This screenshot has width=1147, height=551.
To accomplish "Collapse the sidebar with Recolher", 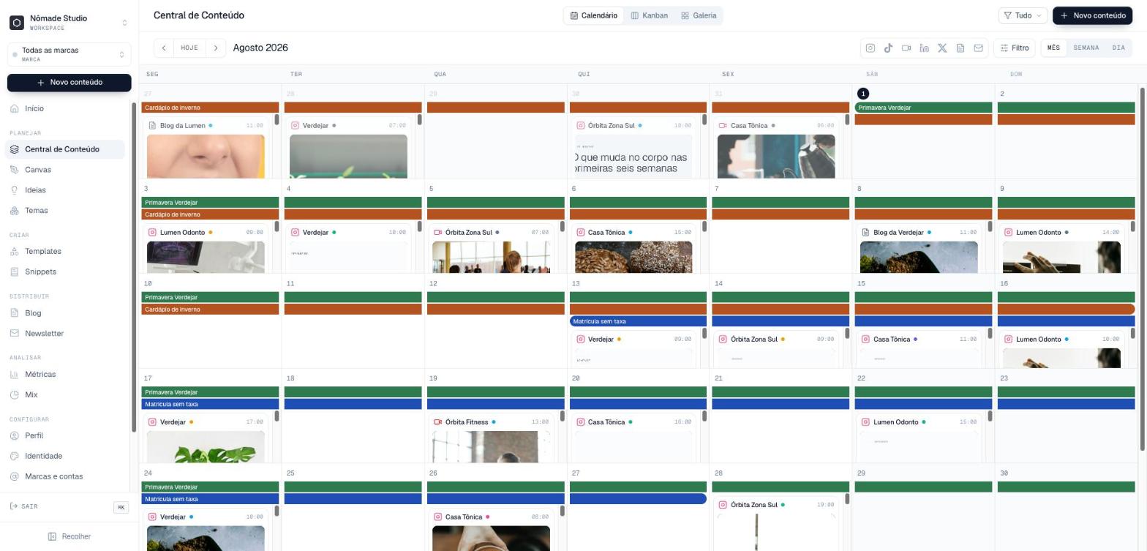I will 69,536.
